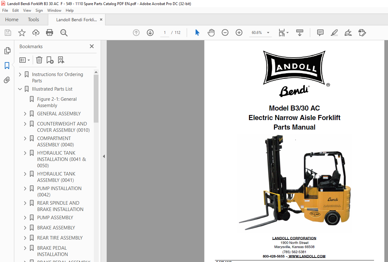Enable scrolling mode icon

[x=300, y=33]
